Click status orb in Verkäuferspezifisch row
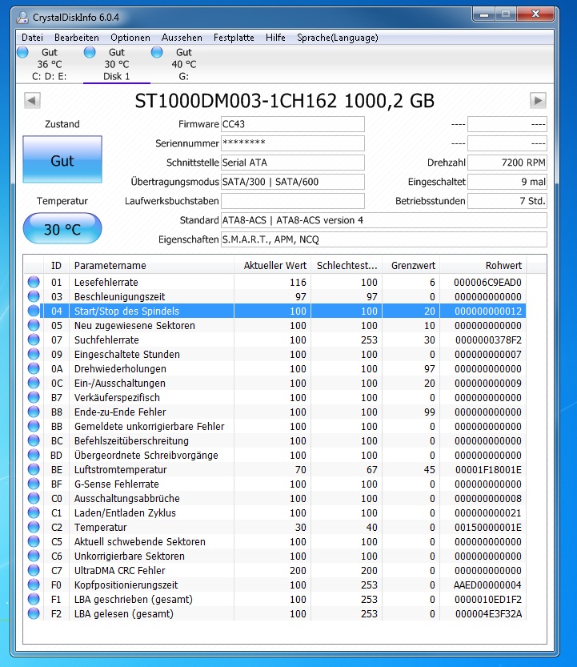 (34, 398)
